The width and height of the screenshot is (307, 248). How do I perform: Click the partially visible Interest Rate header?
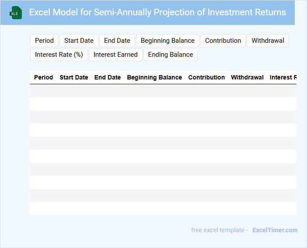click(x=283, y=77)
